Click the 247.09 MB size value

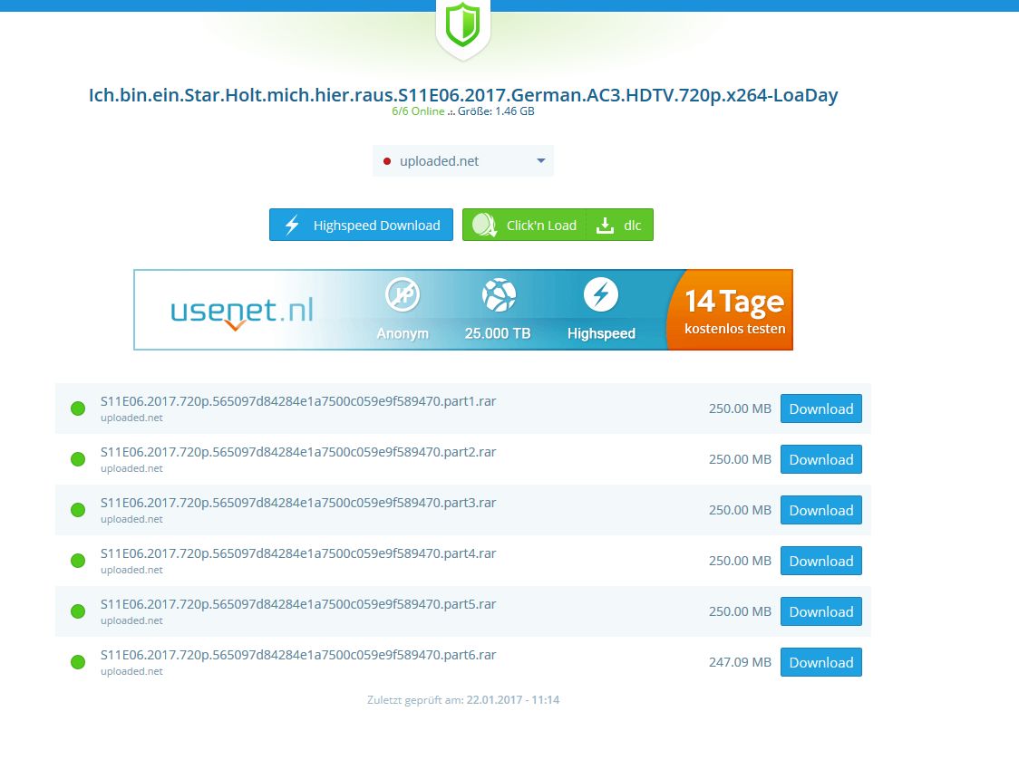pos(740,662)
